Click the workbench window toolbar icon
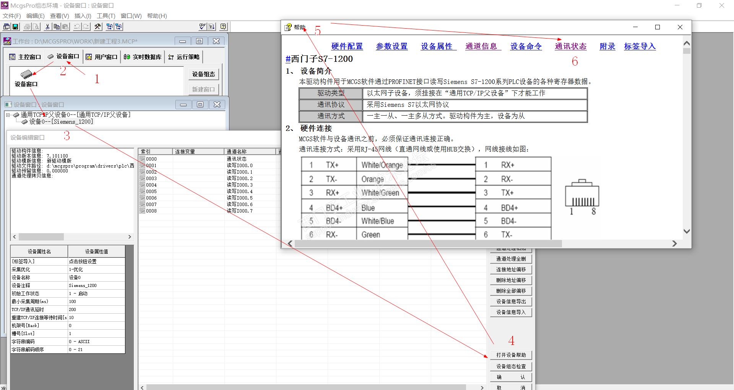This screenshot has width=734, height=390. coord(7,26)
